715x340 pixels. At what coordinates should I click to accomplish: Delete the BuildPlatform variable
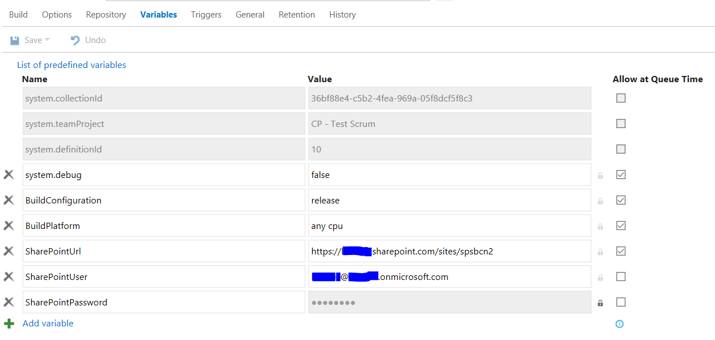[x=8, y=226]
